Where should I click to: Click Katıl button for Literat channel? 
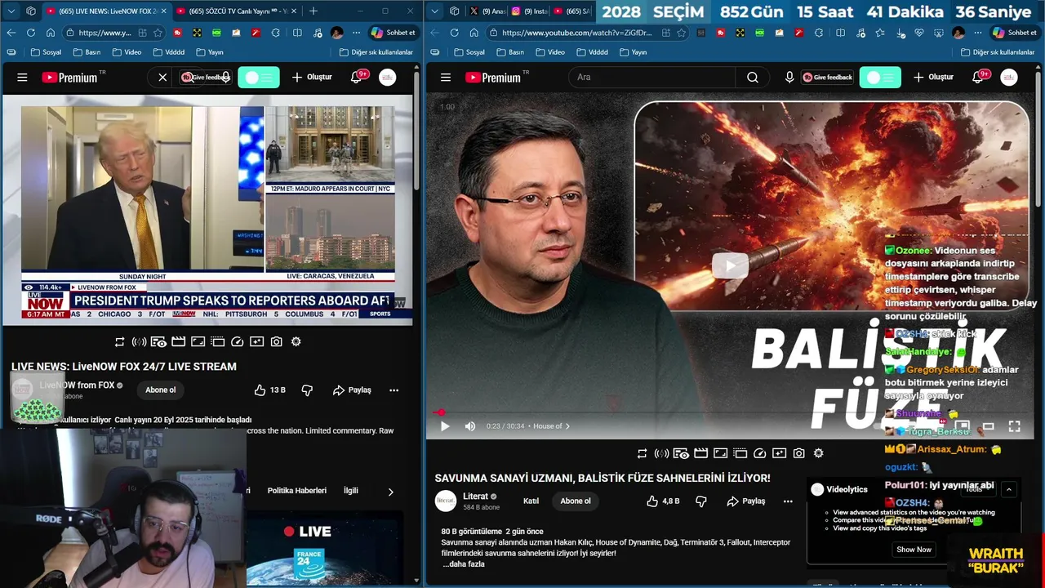(531, 501)
